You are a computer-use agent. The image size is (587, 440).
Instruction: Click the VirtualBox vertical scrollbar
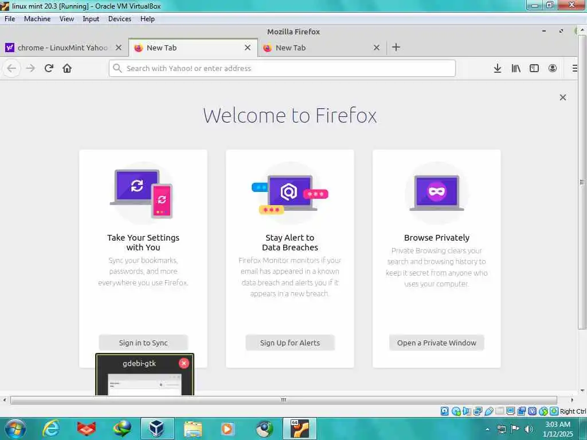pos(582,182)
